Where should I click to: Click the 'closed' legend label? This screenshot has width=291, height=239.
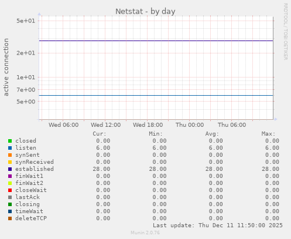26,141
